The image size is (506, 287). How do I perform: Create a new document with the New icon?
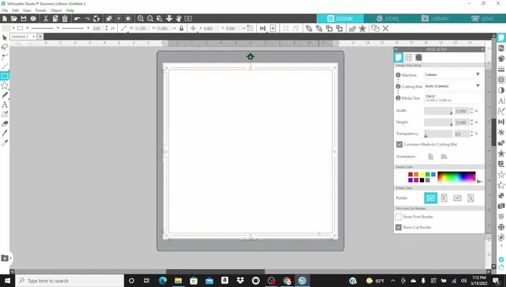(5, 18)
